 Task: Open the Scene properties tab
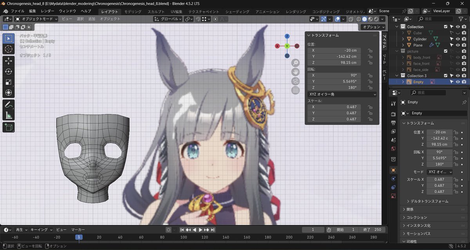point(394,140)
